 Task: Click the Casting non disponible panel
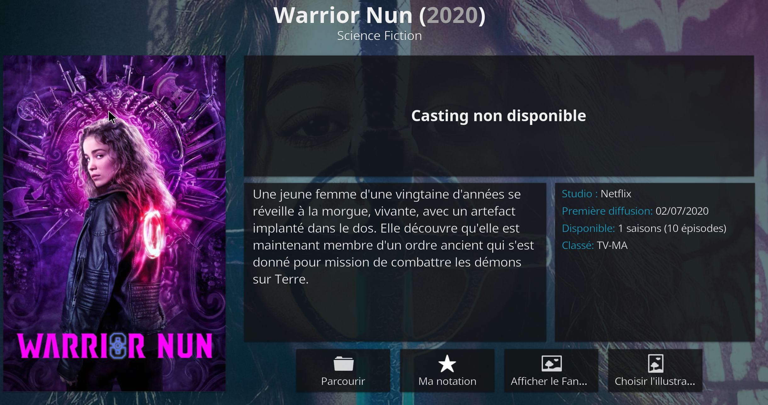pos(499,116)
